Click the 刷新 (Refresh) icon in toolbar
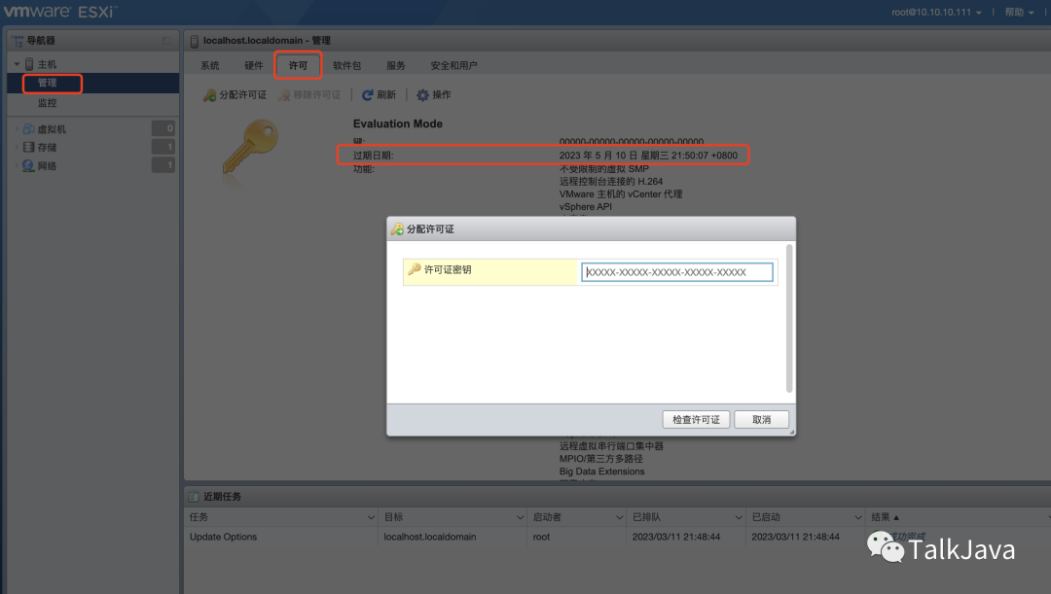This screenshot has width=1051, height=594. coord(366,94)
